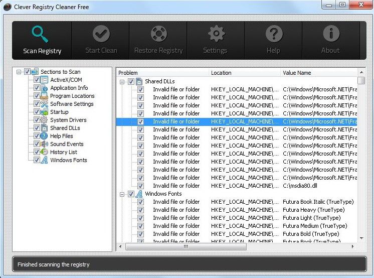Click the vertical scrollbar thumb

tap(361, 80)
